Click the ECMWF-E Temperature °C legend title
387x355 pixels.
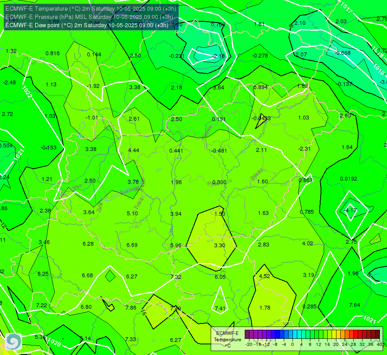tap(227, 340)
